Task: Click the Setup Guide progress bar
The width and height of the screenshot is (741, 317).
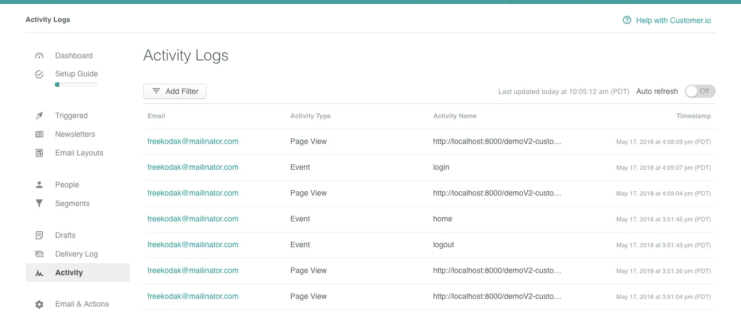Action: [76, 85]
